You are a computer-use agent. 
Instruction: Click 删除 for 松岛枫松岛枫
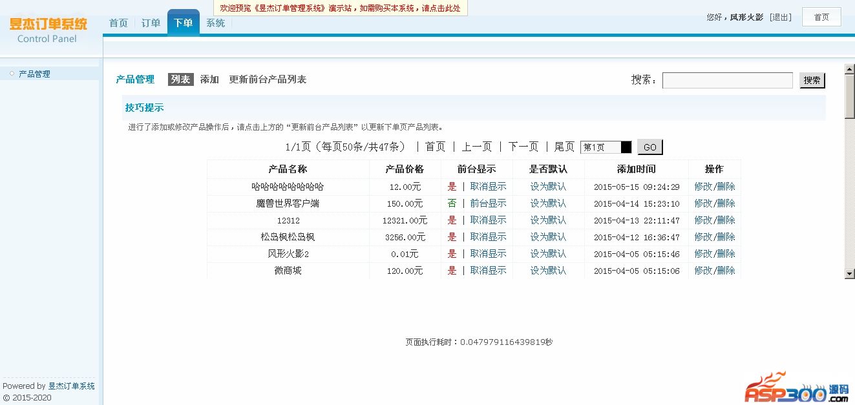(726, 237)
